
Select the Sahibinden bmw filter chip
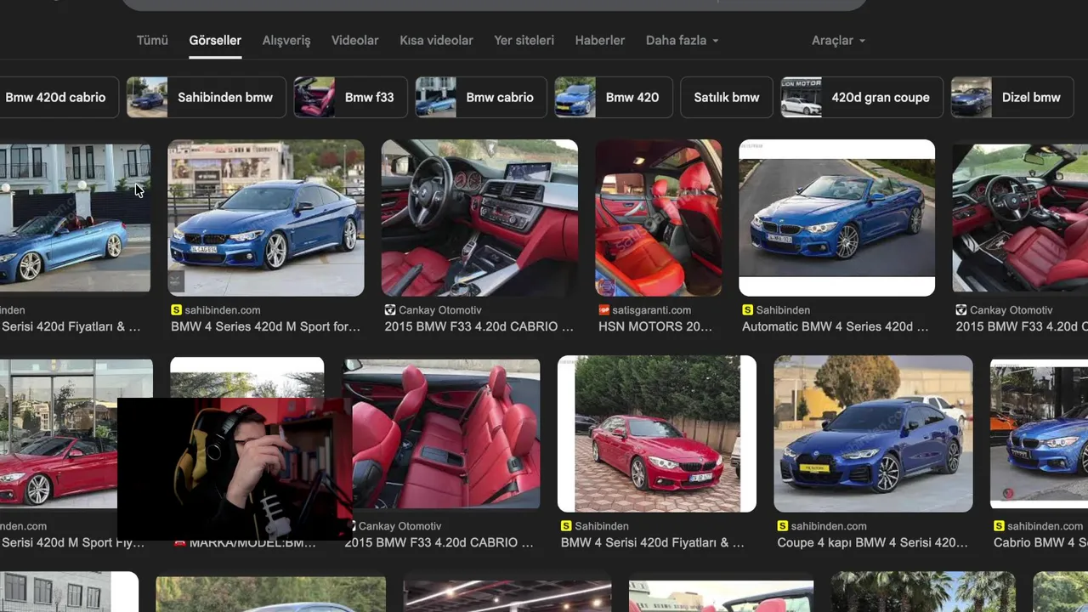point(206,97)
